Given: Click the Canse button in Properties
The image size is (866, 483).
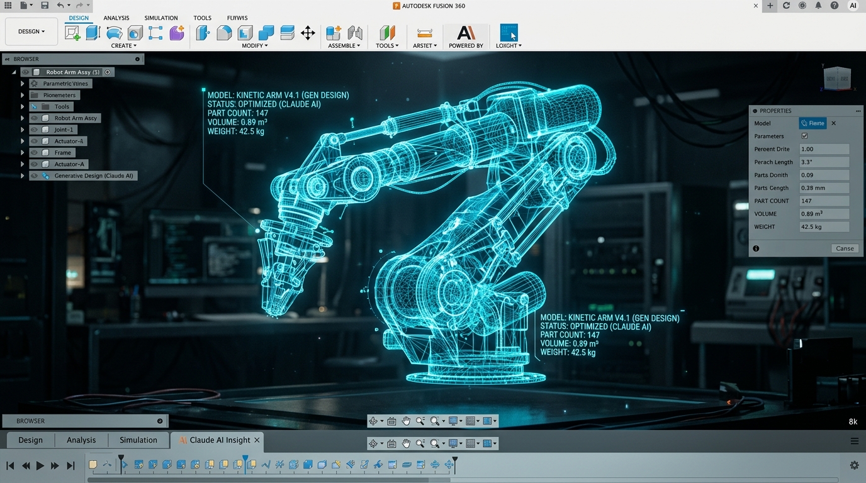Looking at the screenshot, I should [x=845, y=248].
